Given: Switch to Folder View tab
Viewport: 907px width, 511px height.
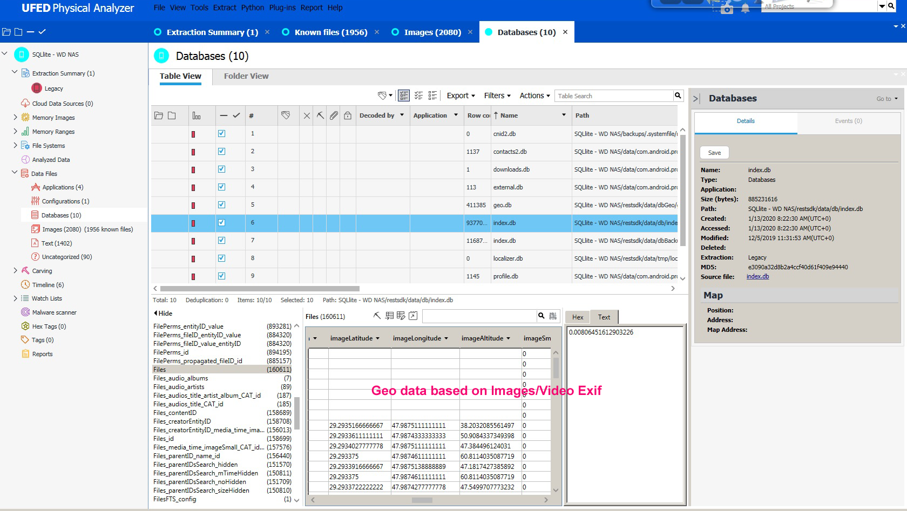Looking at the screenshot, I should (x=246, y=76).
